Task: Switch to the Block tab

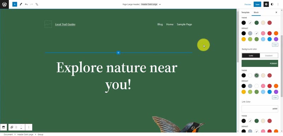Action: pos(256,12)
